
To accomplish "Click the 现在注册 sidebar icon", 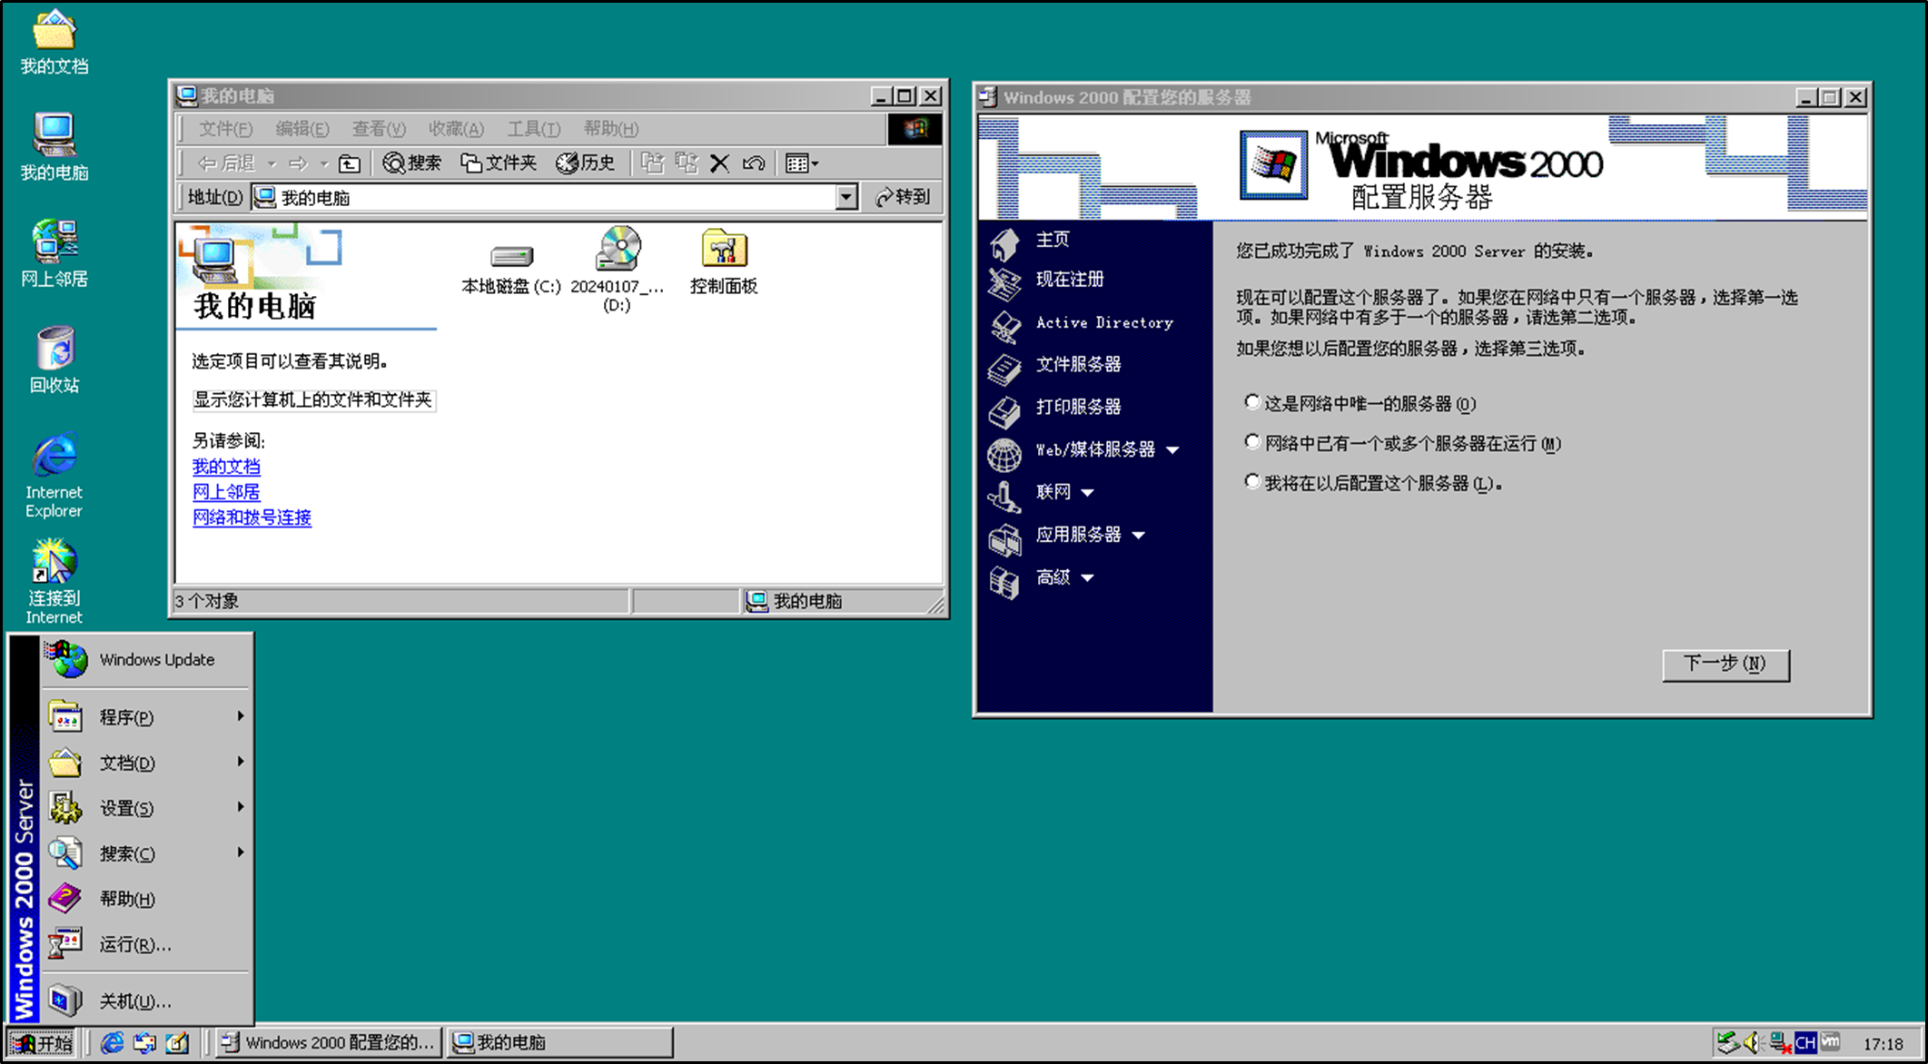I will click(1072, 281).
